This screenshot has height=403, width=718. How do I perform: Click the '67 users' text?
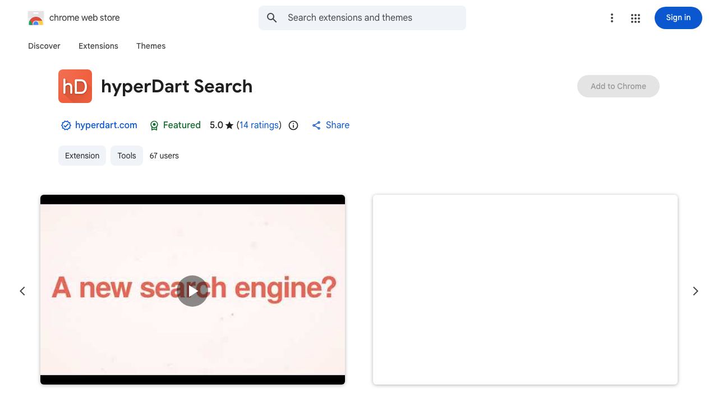tap(164, 156)
